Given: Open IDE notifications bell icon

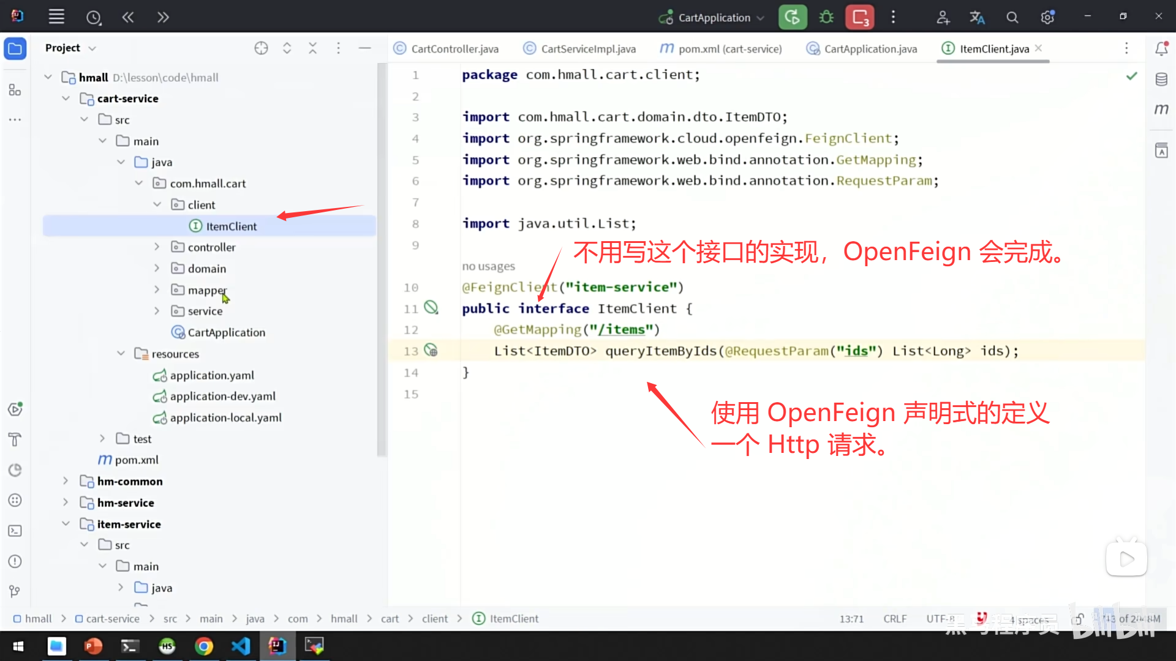Looking at the screenshot, I should coord(1161,48).
